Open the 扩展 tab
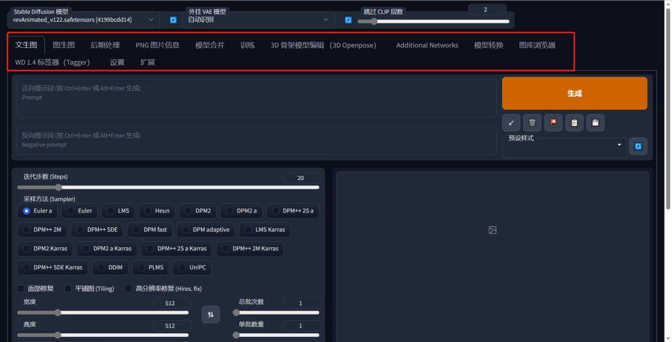 pyautogui.click(x=147, y=62)
